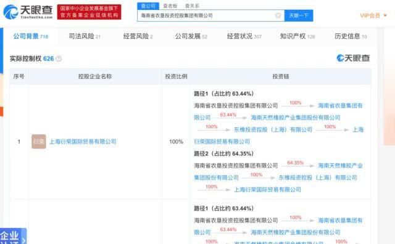Switch to the 公司背景 tab
Viewport: 395px width, 244px height.
pos(31,36)
